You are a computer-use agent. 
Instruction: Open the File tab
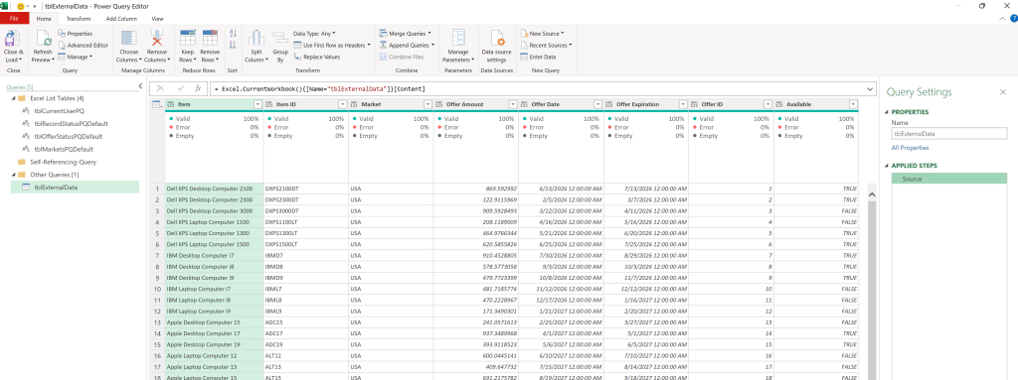coord(14,19)
